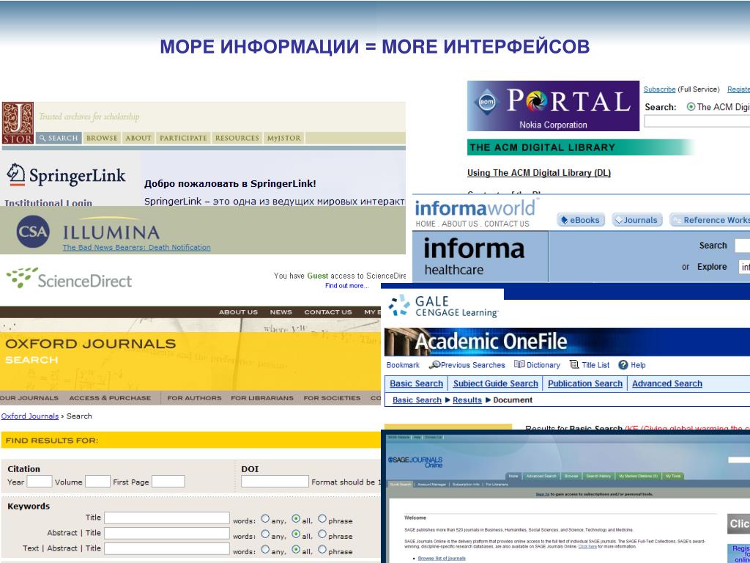Click the ScienceDirect 'Find out more...' link
750x563 pixels.
click(x=346, y=286)
